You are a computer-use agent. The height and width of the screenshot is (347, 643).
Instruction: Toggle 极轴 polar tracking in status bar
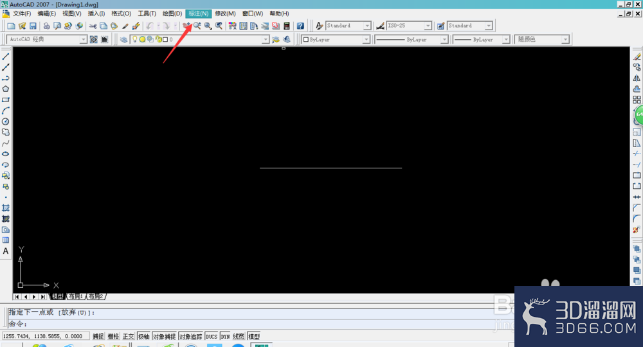coord(143,336)
